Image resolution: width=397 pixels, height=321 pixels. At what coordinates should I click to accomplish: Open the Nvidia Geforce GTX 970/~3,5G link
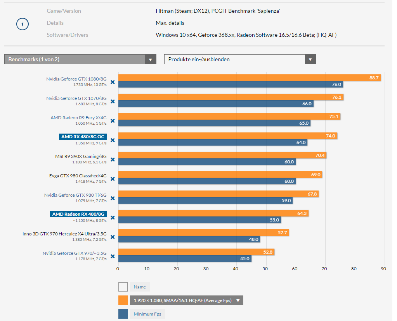pyautogui.click(x=75, y=253)
